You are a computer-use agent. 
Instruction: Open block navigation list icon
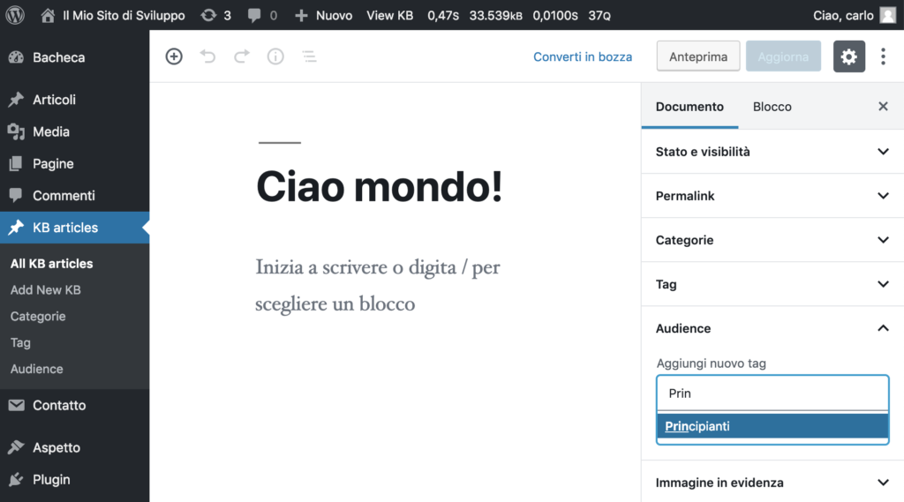click(x=310, y=56)
